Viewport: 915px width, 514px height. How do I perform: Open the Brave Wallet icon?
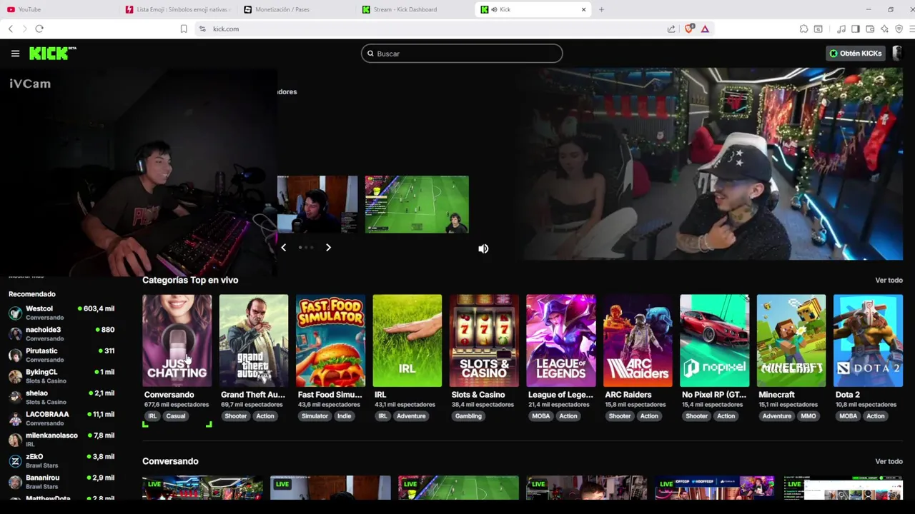point(870,29)
